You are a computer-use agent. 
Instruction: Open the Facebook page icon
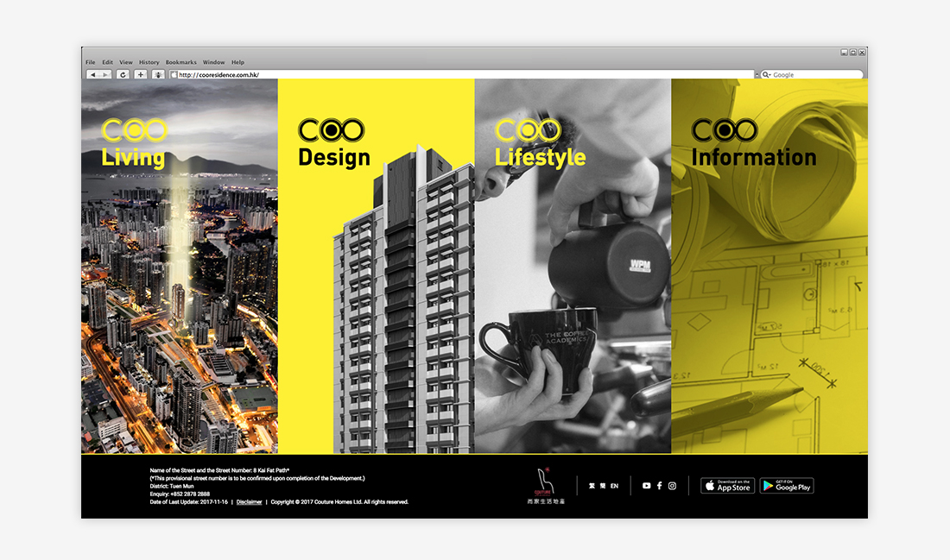[x=659, y=486]
